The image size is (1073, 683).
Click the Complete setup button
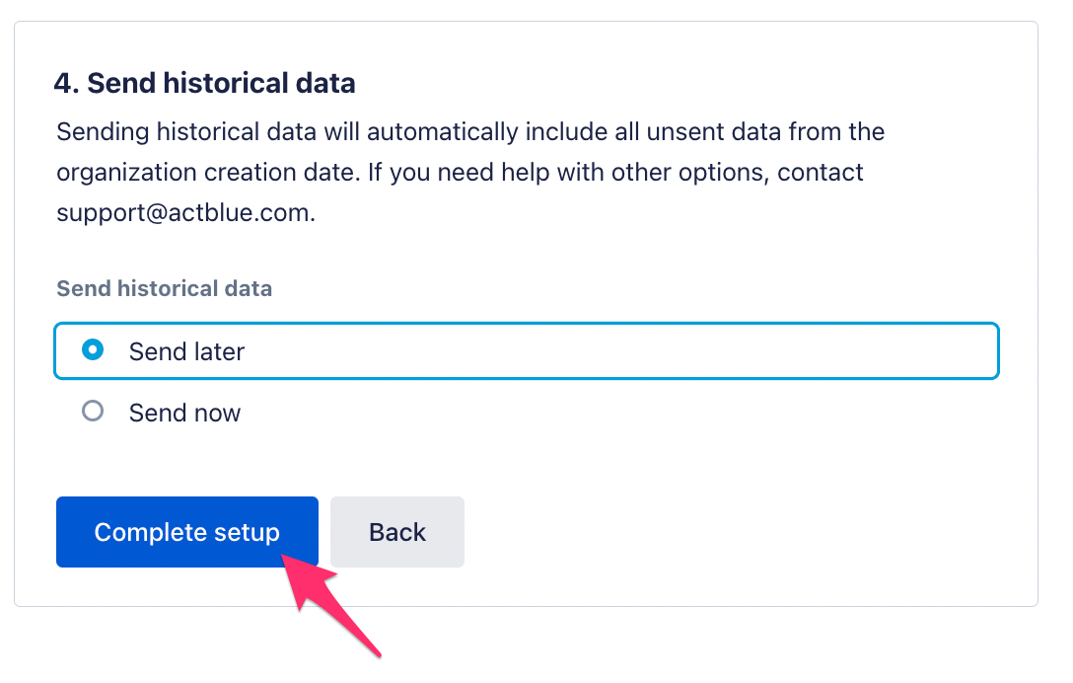click(x=186, y=532)
